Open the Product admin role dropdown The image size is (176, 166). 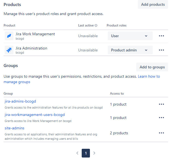pyautogui.click(x=130, y=50)
